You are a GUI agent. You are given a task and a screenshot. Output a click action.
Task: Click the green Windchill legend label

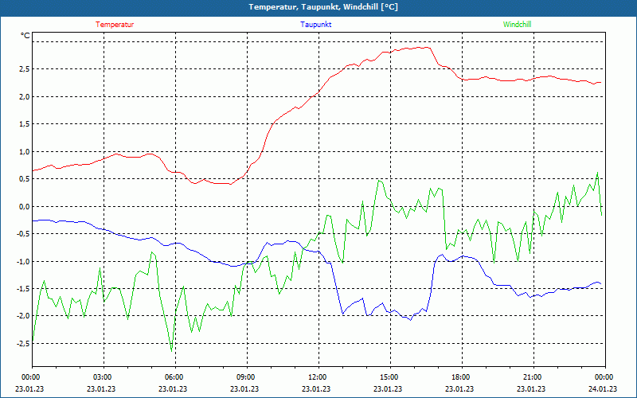517,25
